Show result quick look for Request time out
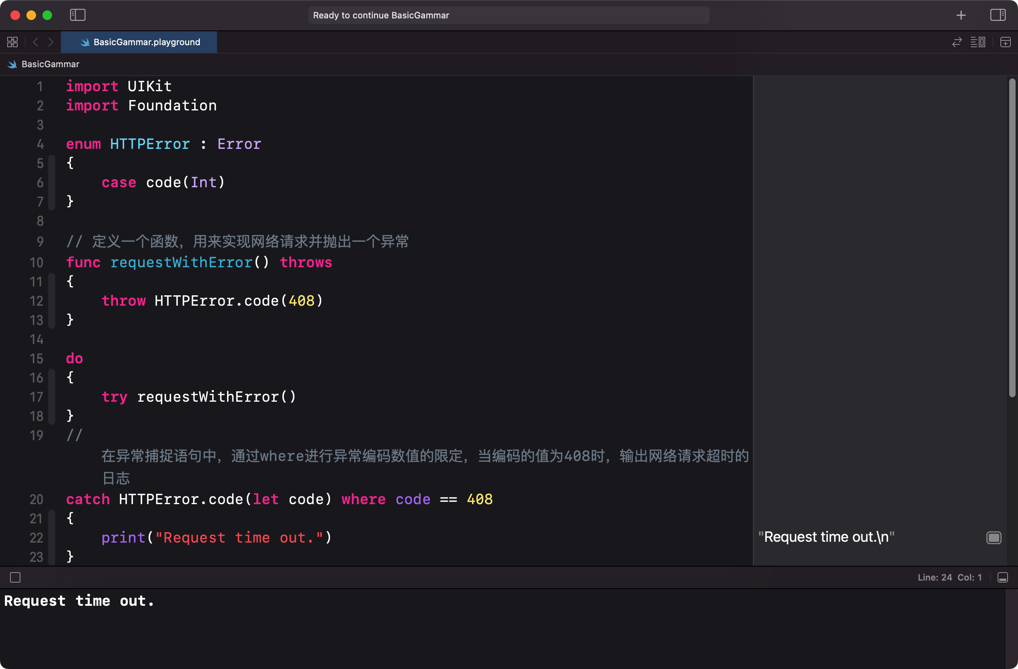 994,537
